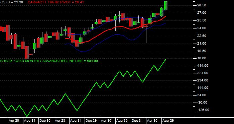The width and height of the screenshot is (234, 124).
Task: Click the 54.00 advance/decline axis value
Action: coord(202,95)
